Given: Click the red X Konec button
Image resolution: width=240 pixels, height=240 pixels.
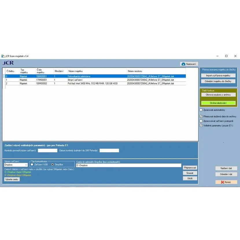Looking at the screenshot, I should (226, 182).
